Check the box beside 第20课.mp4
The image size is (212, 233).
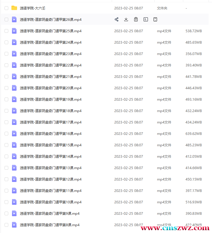(7, 88)
